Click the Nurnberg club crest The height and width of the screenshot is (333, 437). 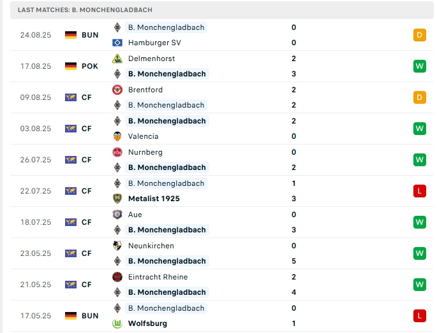[x=117, y=152]
